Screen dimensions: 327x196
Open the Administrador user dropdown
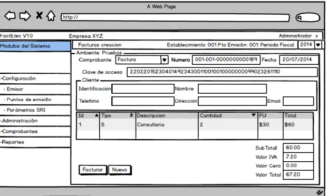tap(299, 36)
